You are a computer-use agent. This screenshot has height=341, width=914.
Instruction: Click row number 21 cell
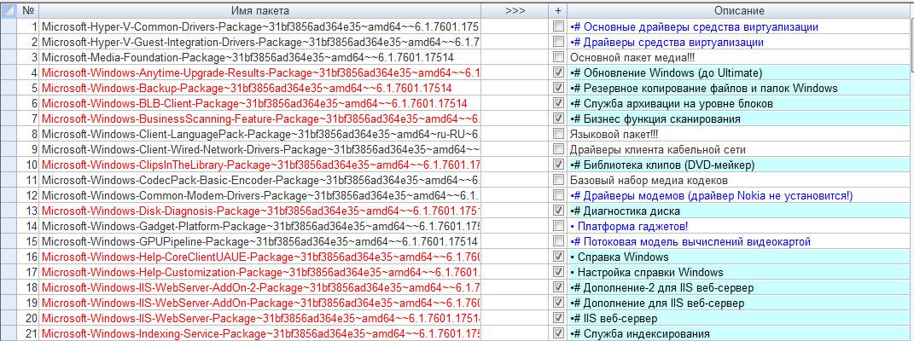coord(27,333)
